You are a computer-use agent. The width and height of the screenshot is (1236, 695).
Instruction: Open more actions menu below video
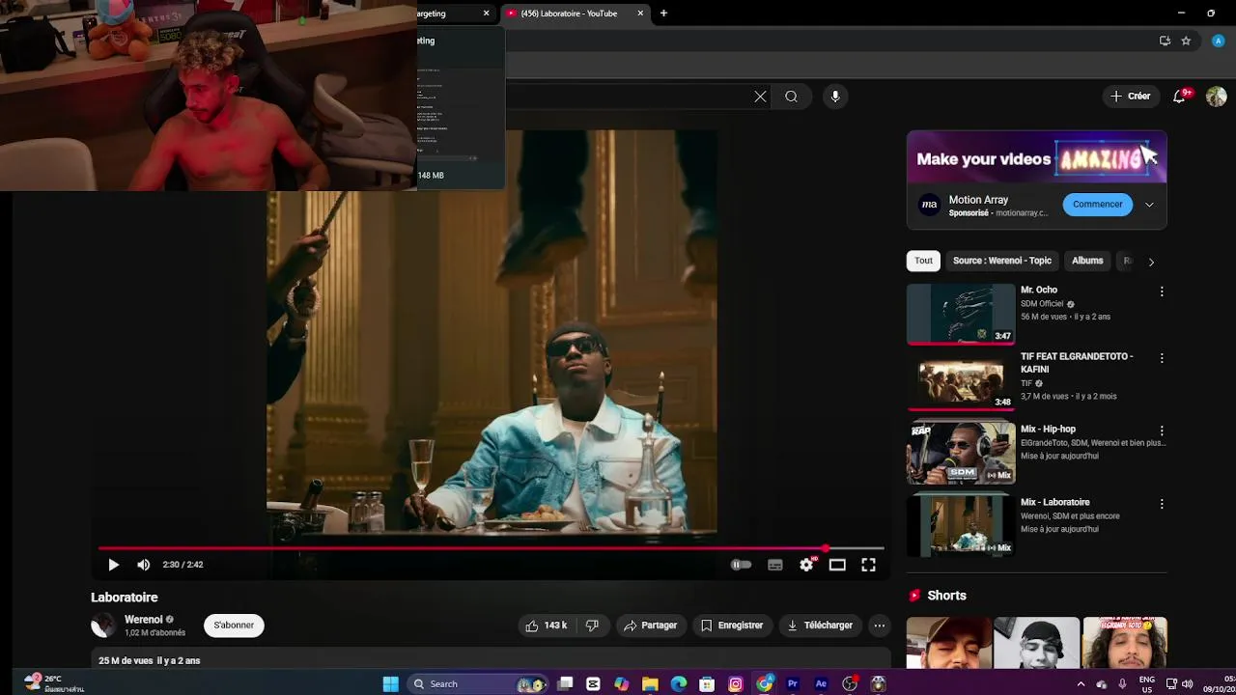879,625
